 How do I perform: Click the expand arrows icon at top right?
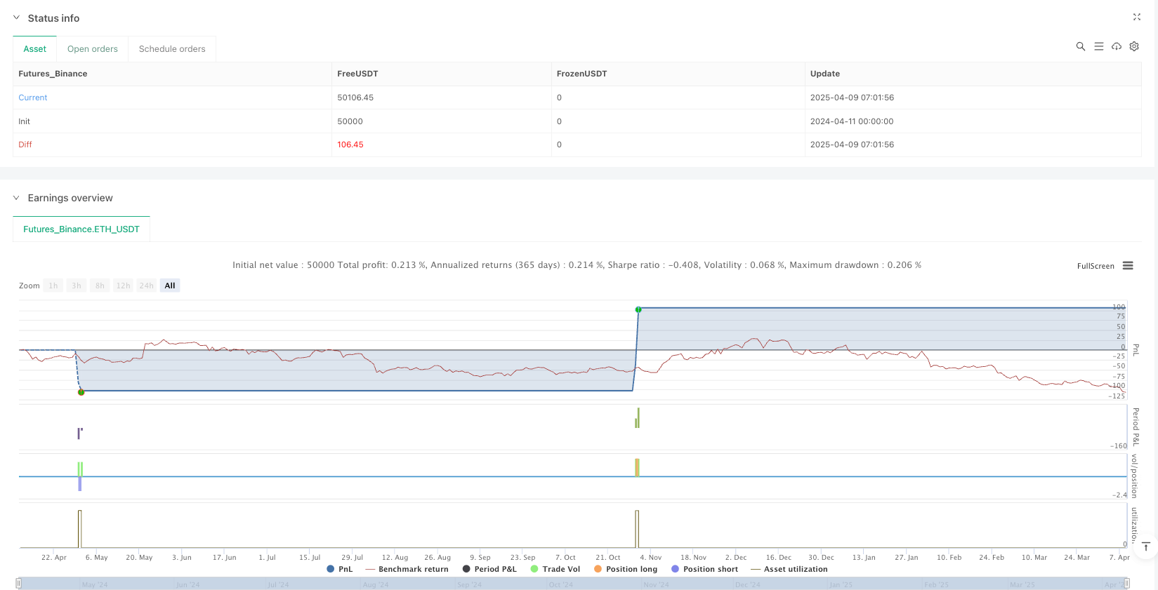tap(1136, 17)
